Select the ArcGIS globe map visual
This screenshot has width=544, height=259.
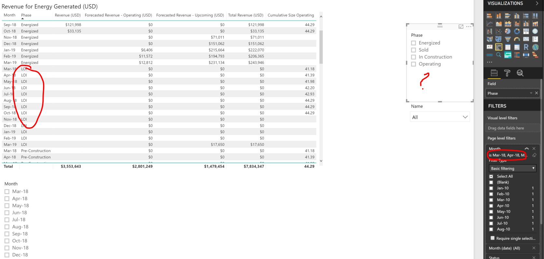pyautogui.click(x=535, y=47)
